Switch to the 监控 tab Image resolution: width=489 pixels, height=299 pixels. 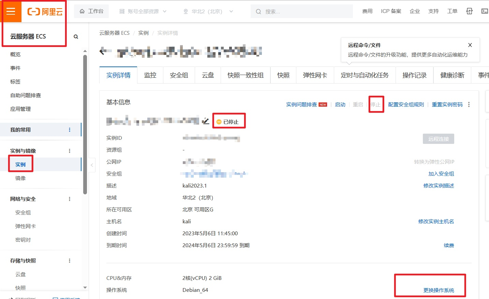pos(150,75)
